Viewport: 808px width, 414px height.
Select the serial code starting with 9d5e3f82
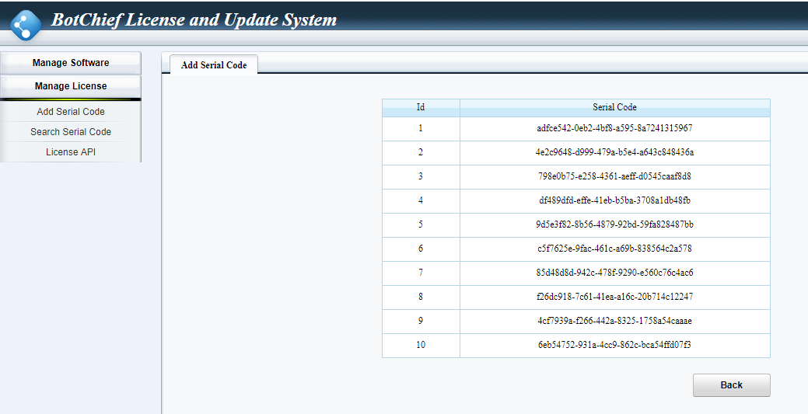point(614,224)
